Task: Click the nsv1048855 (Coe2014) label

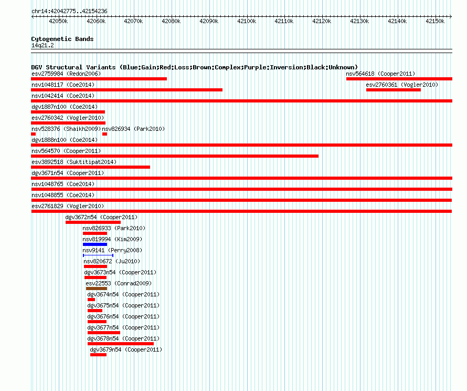Action: click(63, 195)
